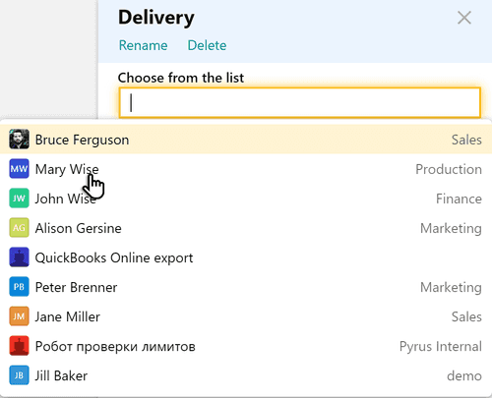Image resolution: width=492 pixels, height=398 pixels.
Task: Click the AG avatar for Alison Gersine
Action: (x=19, y=228)
